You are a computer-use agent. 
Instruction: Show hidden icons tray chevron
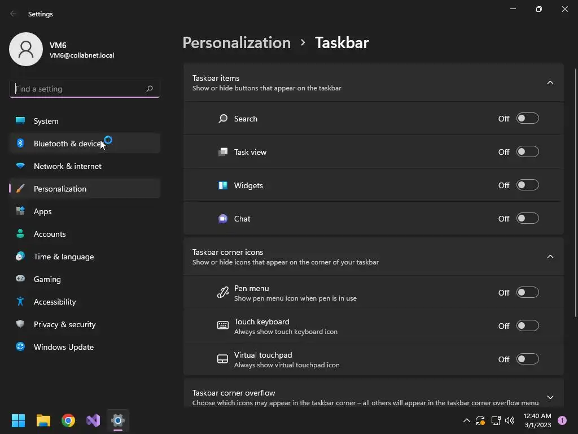click(x=466, y=420)
